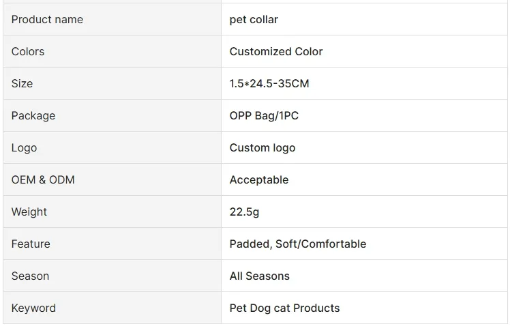Image resolution: width=510 pixels, height=333 pixels.
Task: Select the "All Seasons" value cell
Action: click(x=260, y=276)
